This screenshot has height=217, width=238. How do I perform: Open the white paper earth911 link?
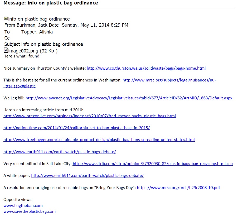point(88,175)
